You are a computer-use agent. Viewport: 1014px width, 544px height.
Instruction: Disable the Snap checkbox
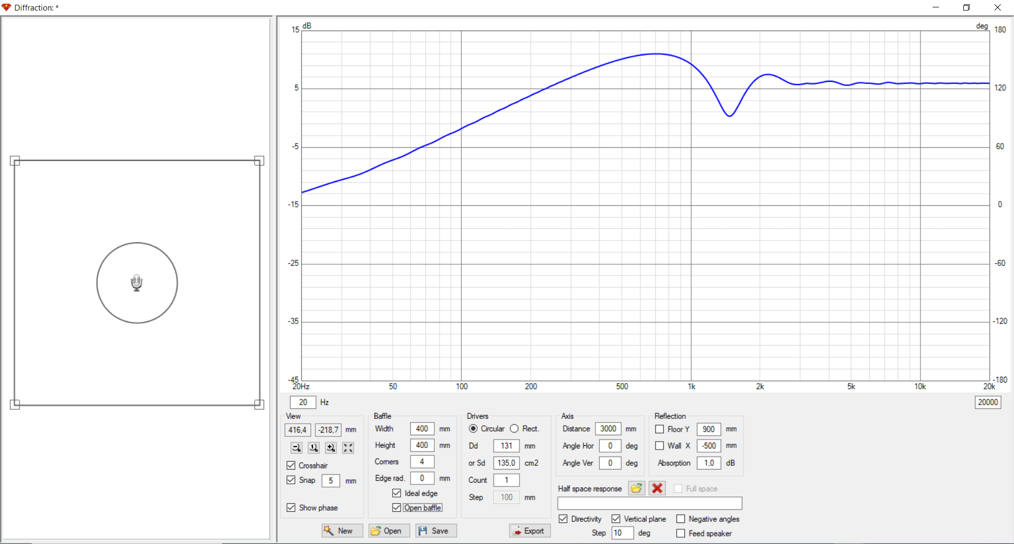(291, 480)
